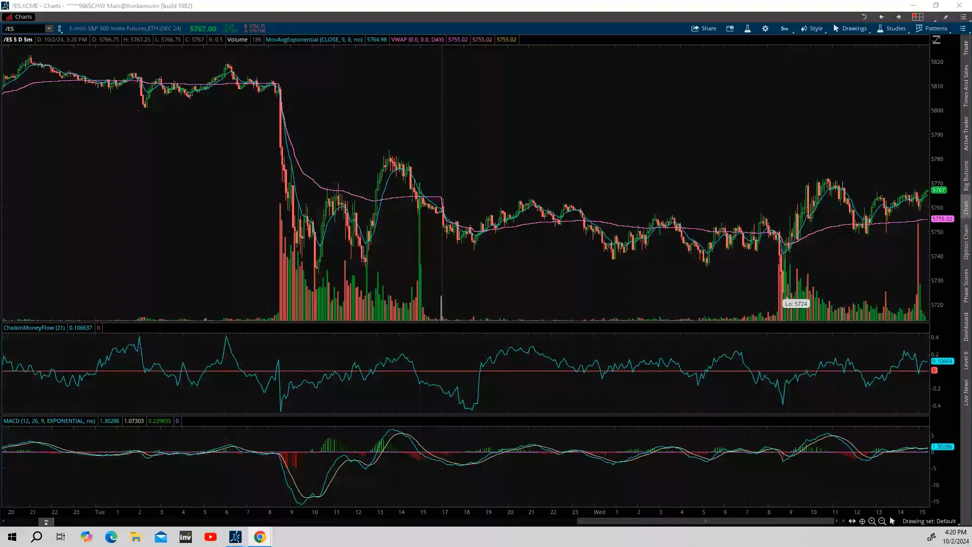Open the Active Trader side tab

tap(966, 133)
